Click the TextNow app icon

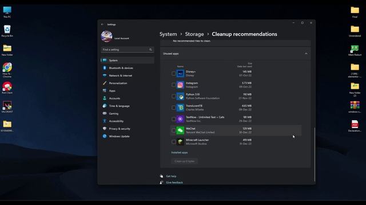180,119
